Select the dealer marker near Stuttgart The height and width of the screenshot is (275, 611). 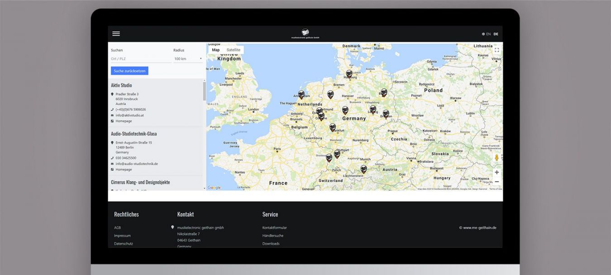tap(337, 154)
